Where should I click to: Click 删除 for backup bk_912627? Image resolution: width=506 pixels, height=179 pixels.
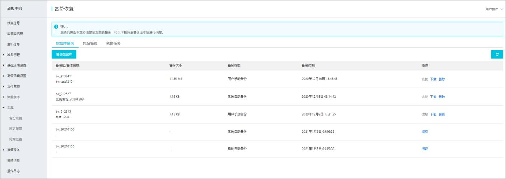coord(442,97)
